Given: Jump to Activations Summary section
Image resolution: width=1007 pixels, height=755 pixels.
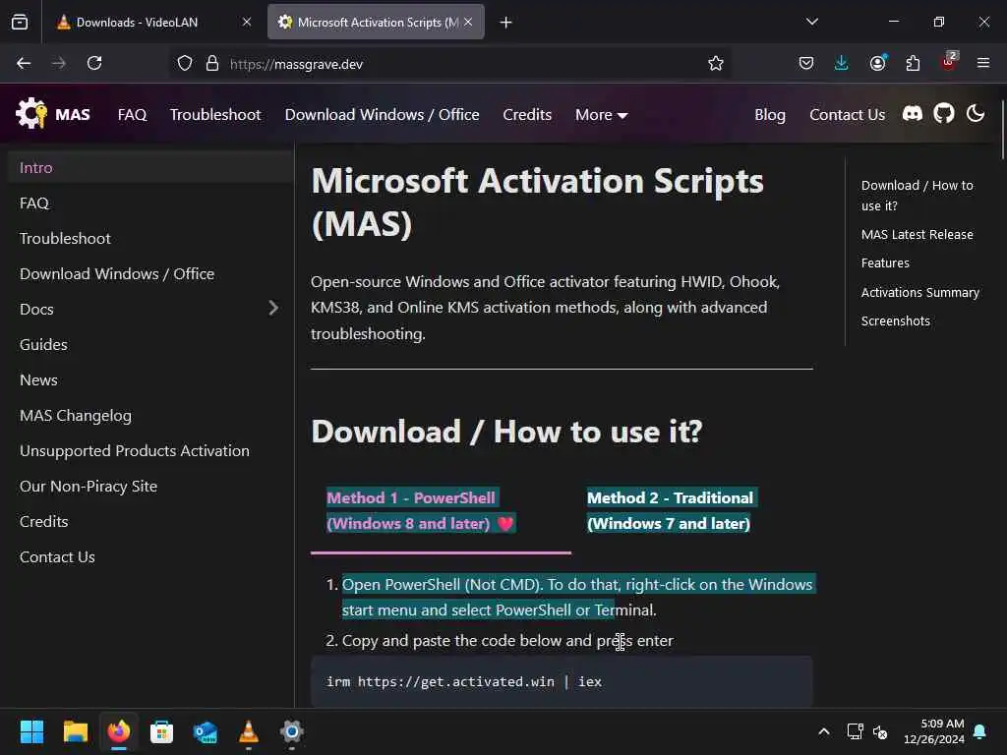Looking at the screenshot, I should [x=919, y=292].
